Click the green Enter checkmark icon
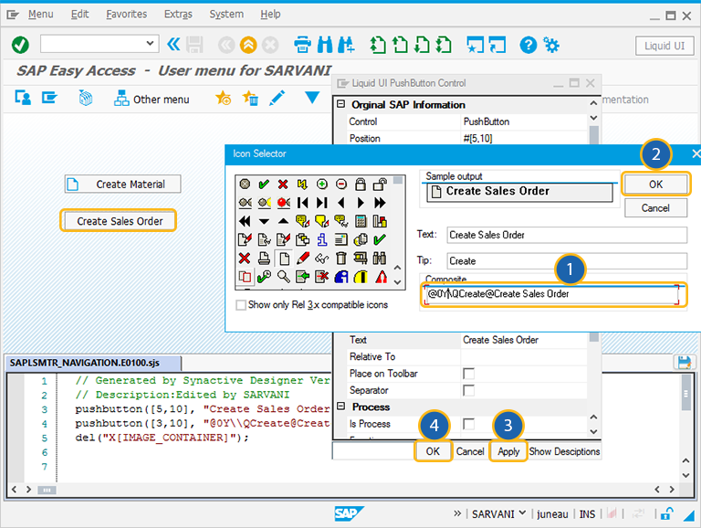The width and height of the screenshot is (701, 528). tap(20, 45)
